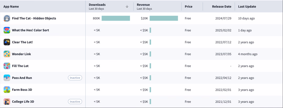Open Pass And Run app name

[22, 78]
